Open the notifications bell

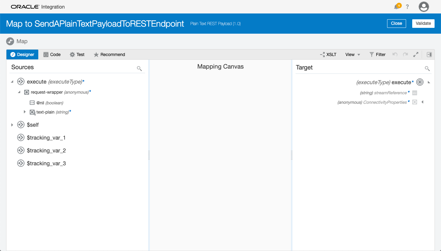coord(397,7)
